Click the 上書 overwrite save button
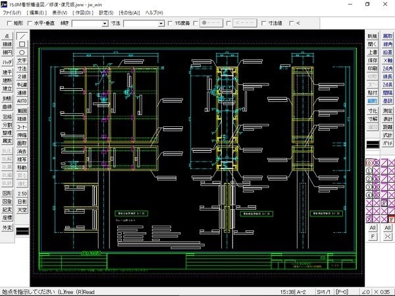The height and width of the screenshot is (296, 395). [x=373, y=53]
